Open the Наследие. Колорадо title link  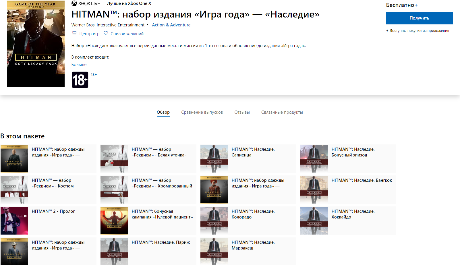click(x=253, y=214)
